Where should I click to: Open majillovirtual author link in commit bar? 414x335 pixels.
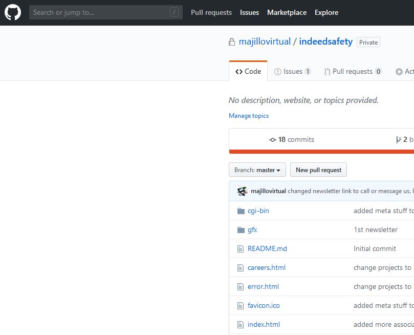coord(268,191)
